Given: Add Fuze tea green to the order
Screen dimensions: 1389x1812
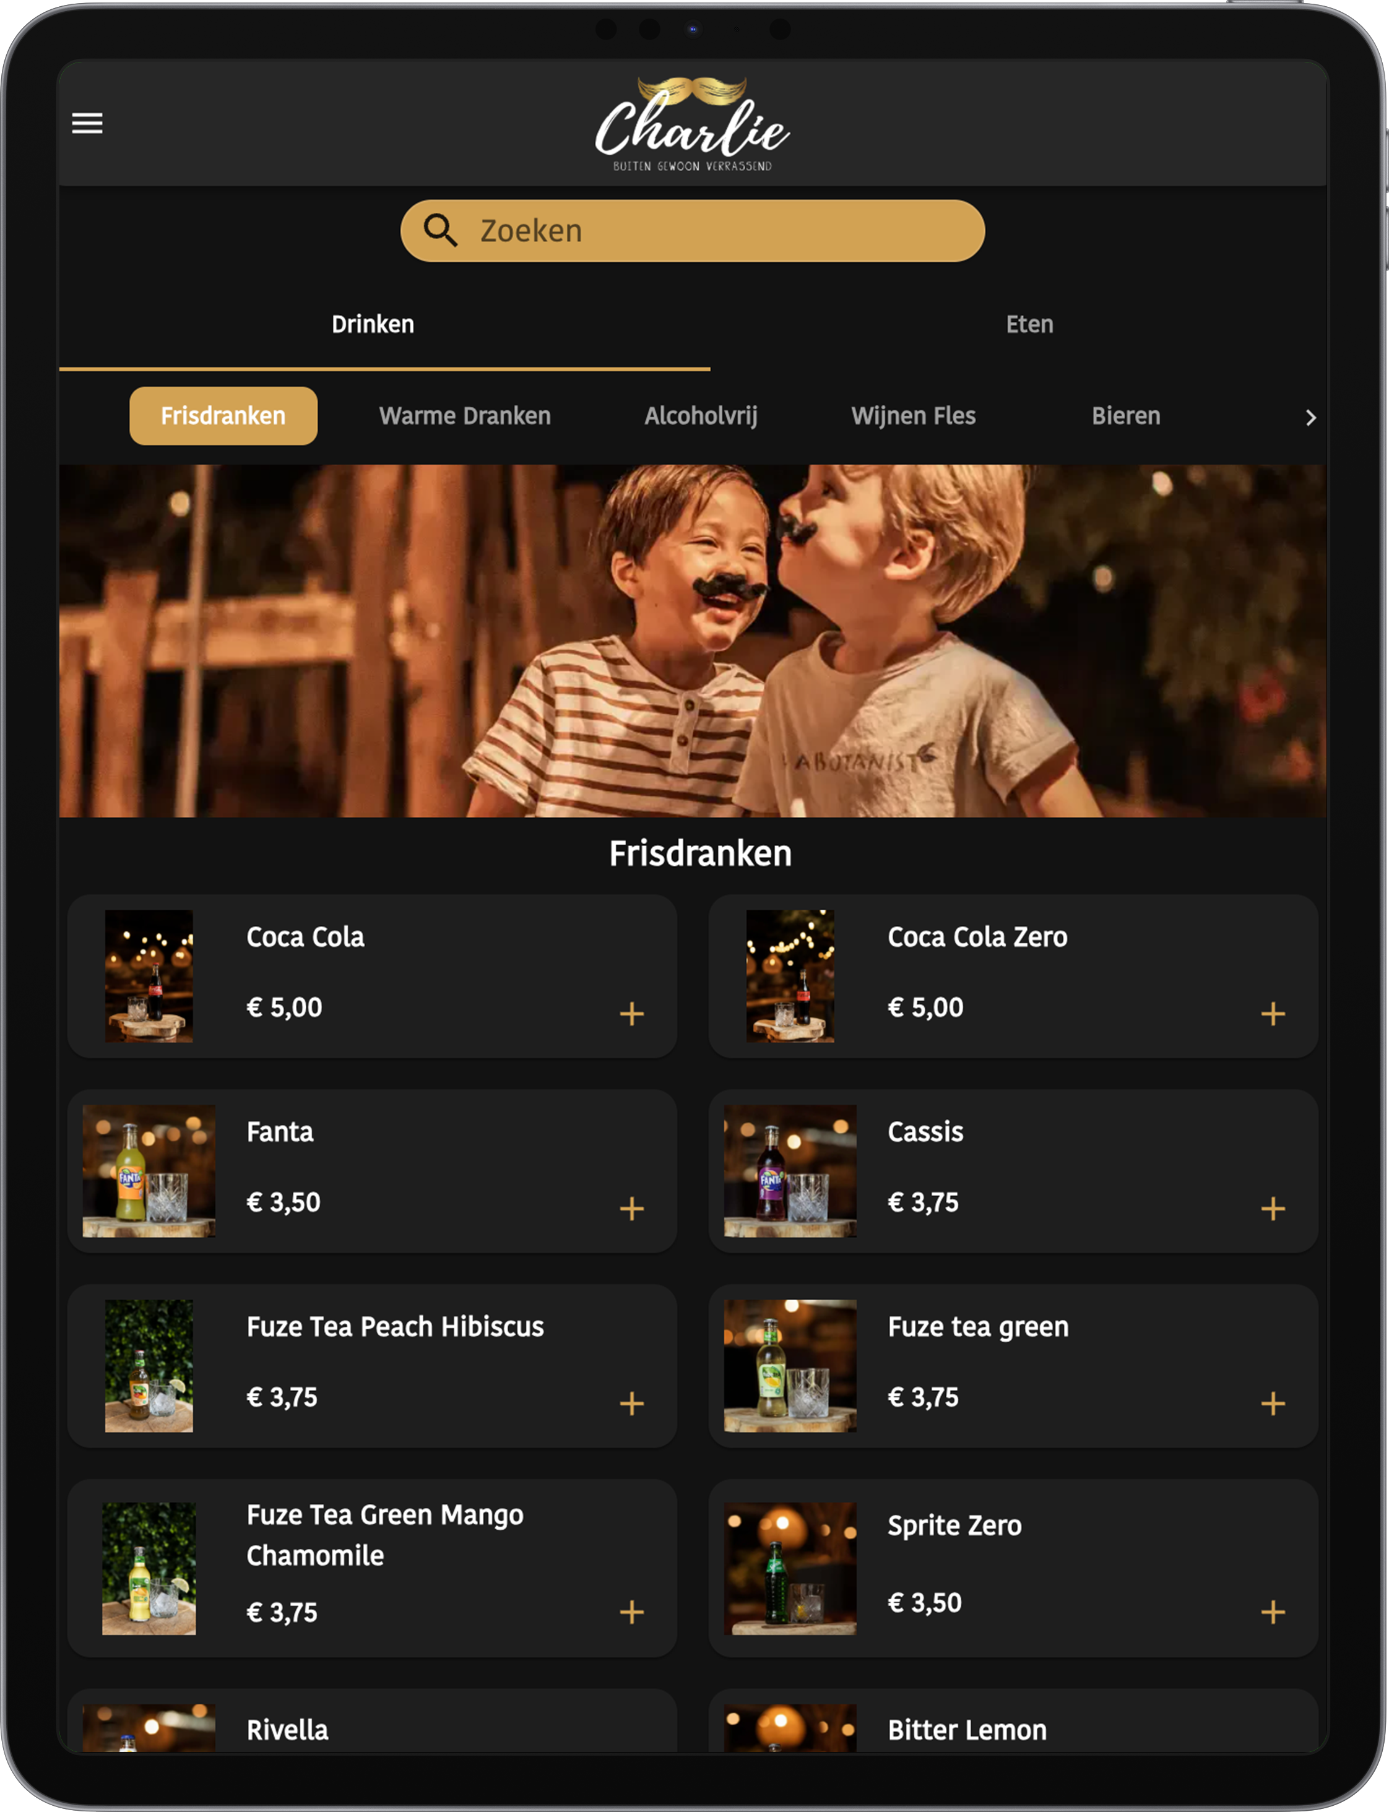Looking at the screenshot, I should [x=1273, y=1404].
